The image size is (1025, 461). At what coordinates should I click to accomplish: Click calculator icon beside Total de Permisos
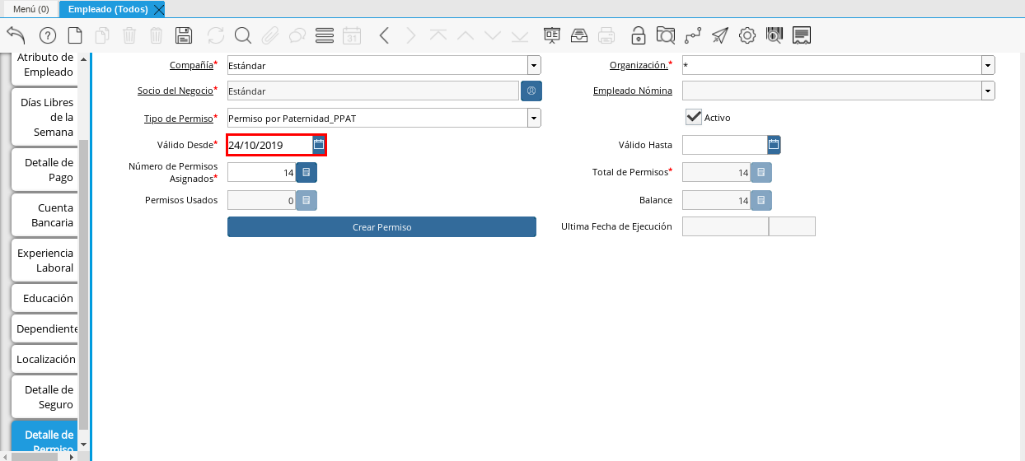[x=761, y=172]
